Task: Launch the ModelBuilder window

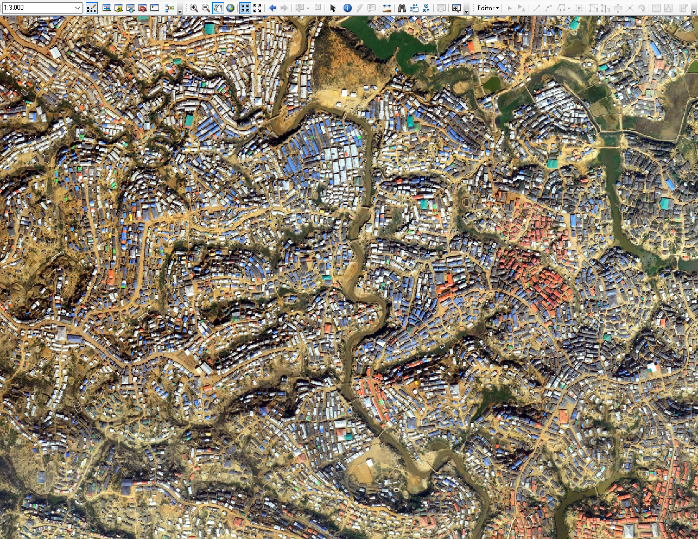Action: tap(170, 8)
